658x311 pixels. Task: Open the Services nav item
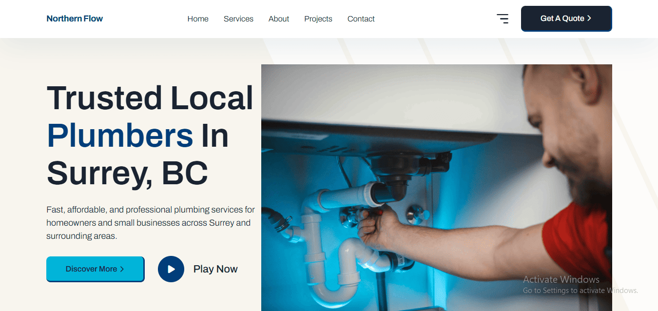(238, 19)
